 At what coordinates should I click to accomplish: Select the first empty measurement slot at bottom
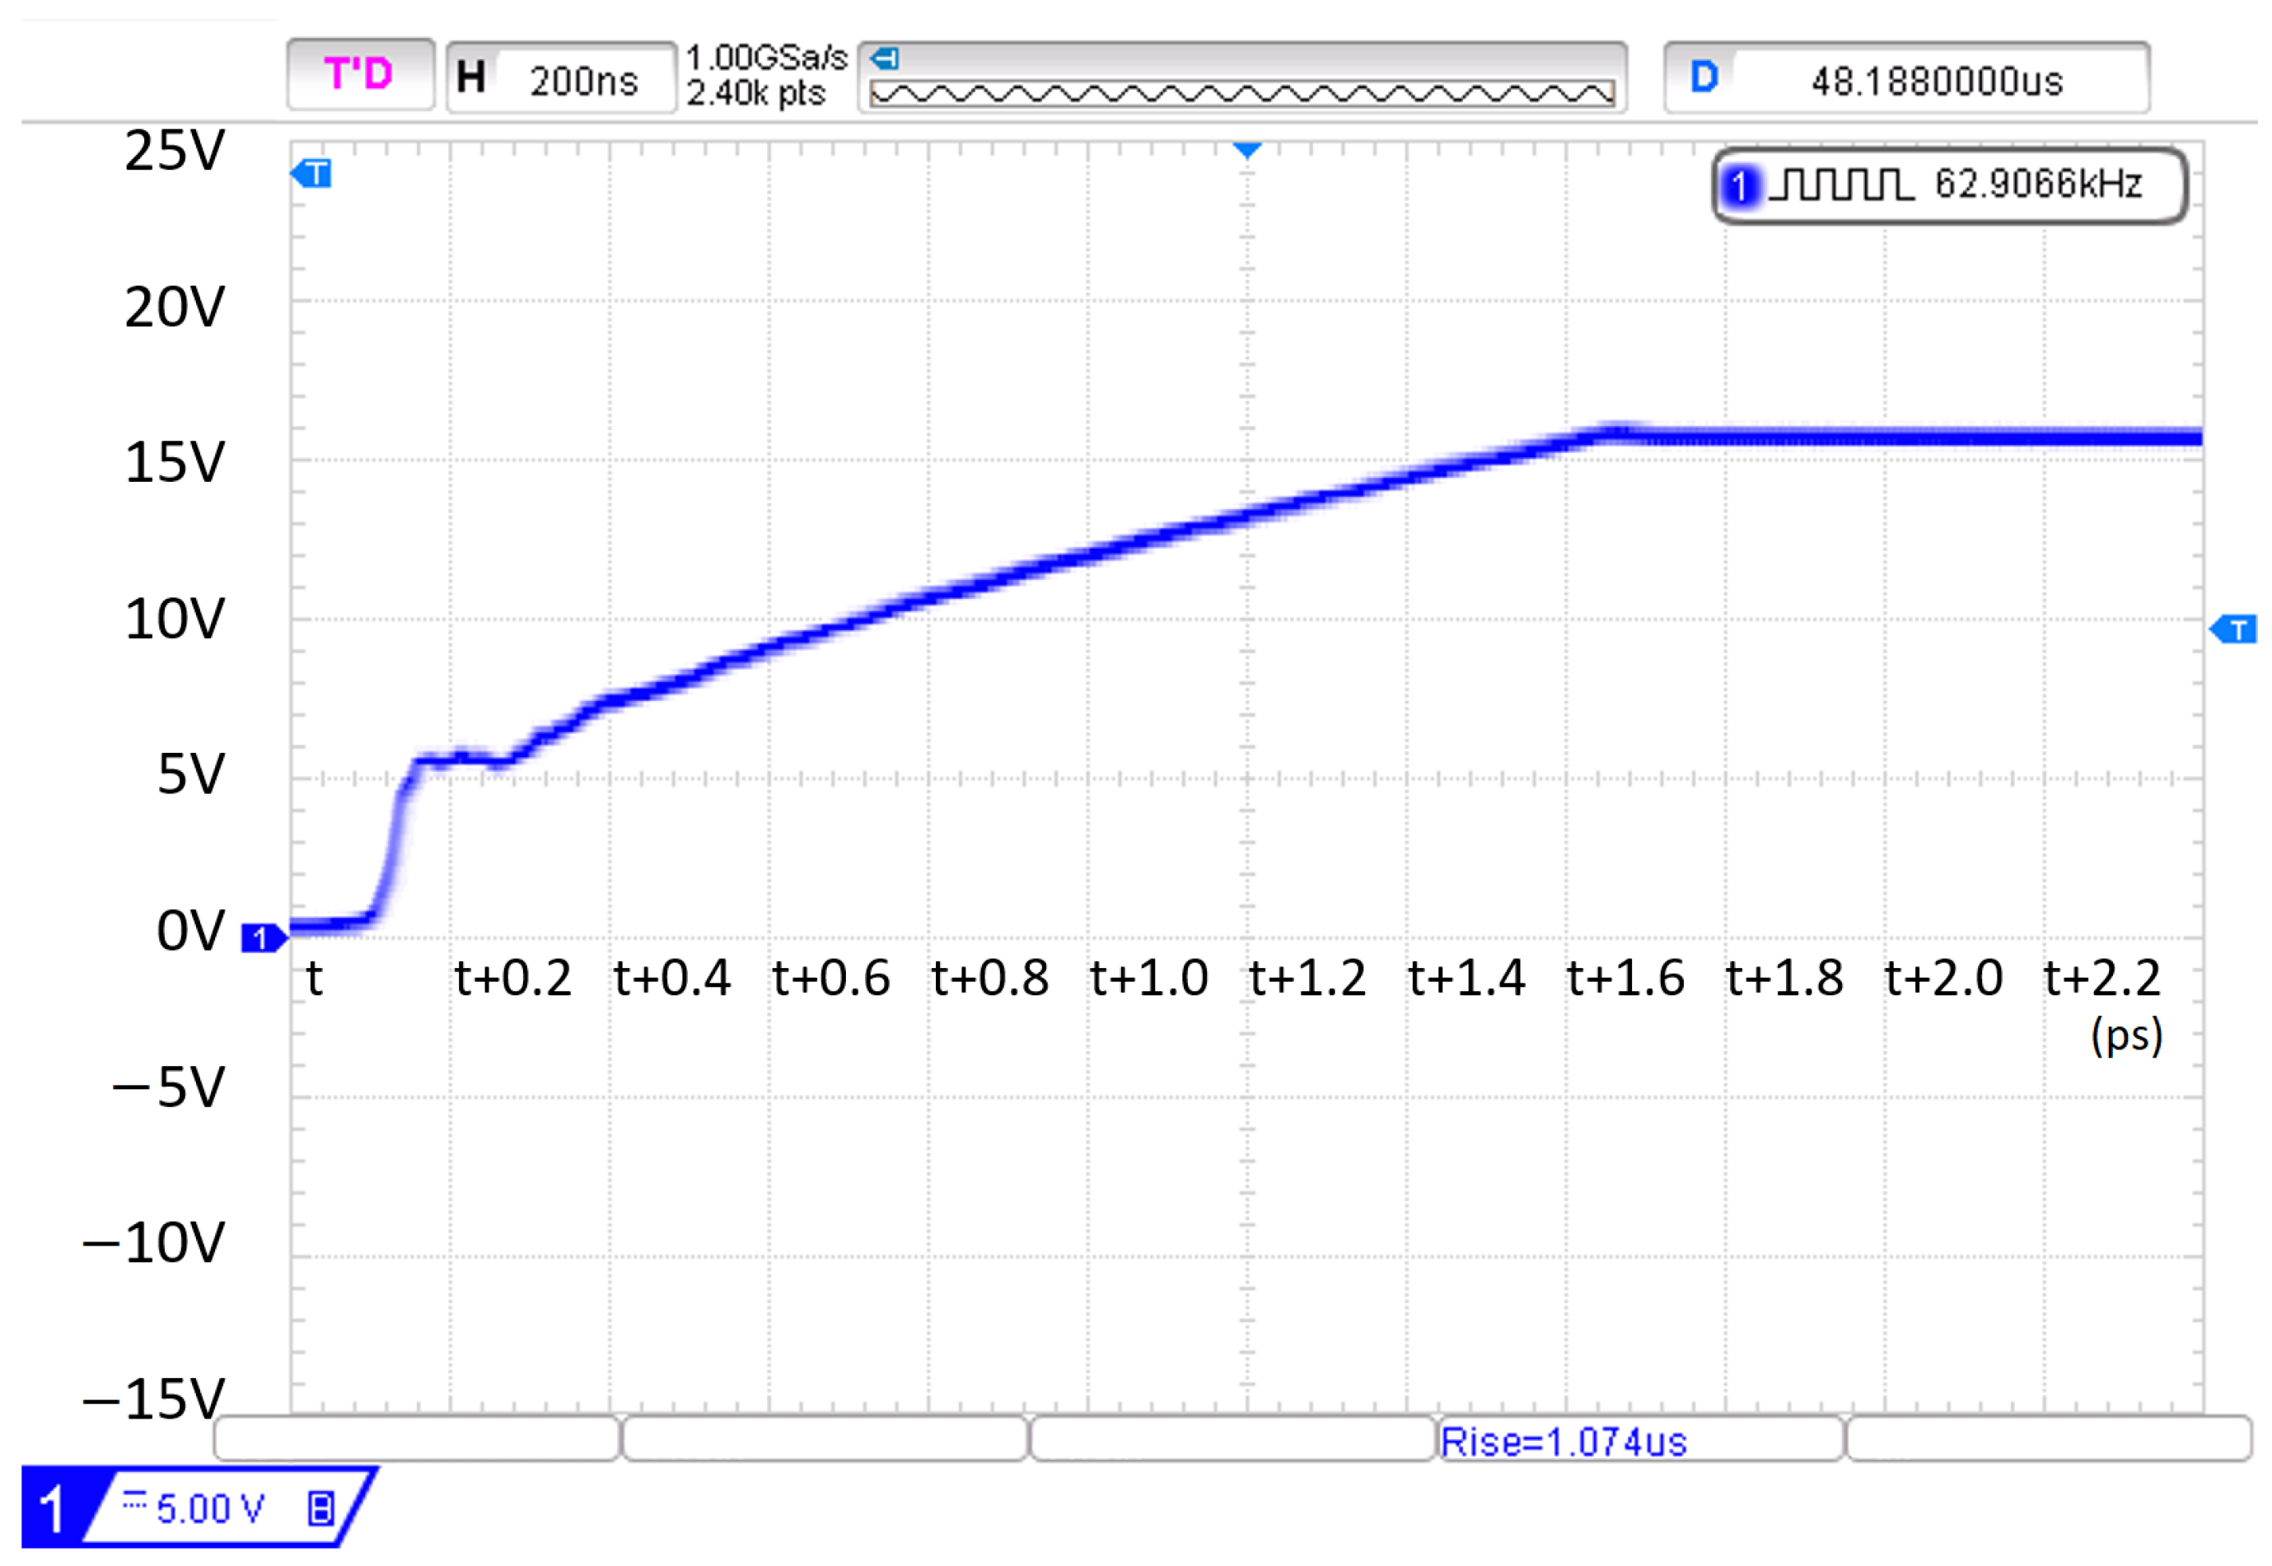pos(417,1439)
